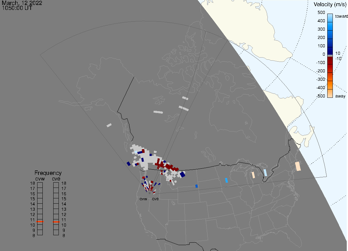The image size is (348, 251).
Task: Click the blue data cell over Minnesota
Action: [226, 180]
